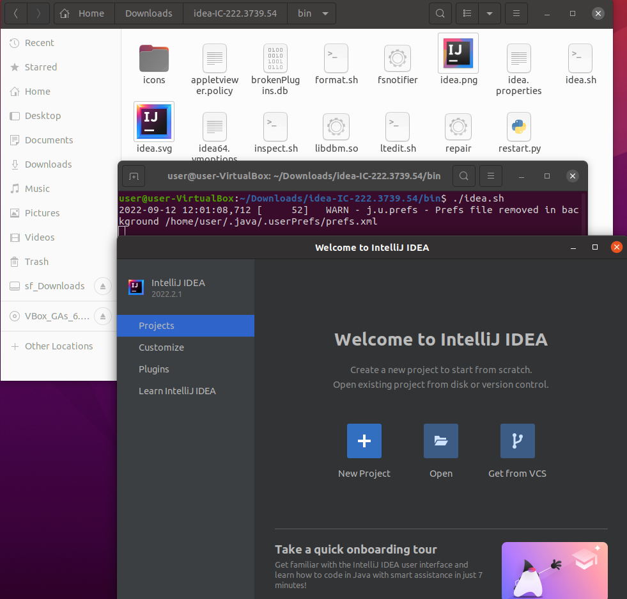
Task: Click the terminal command prompt line
Action: click(311, 198)
